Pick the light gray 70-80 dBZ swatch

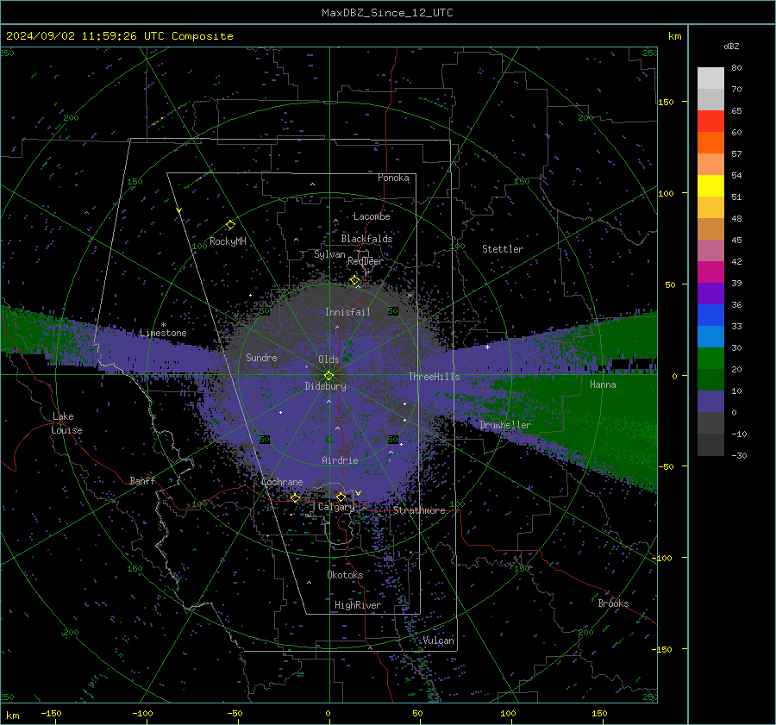pos(710,78)
